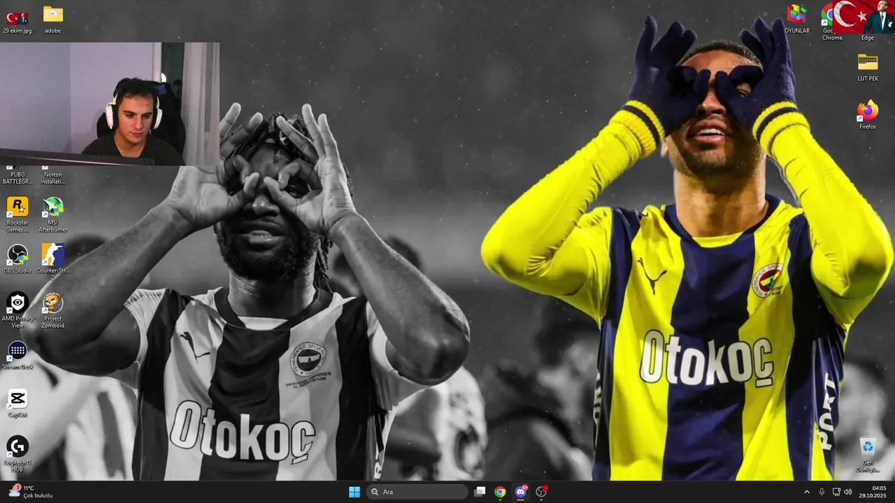895x503 pixels.
Task: Open the Stream Deck shortcut
Action: [x=17, y=355]
